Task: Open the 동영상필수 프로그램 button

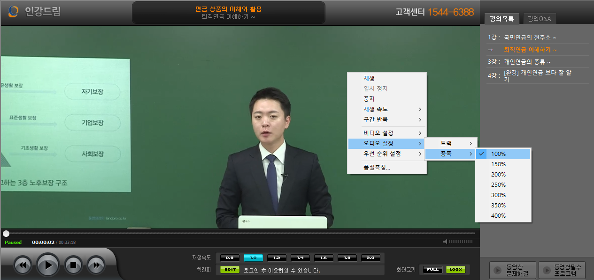Action: point(562,270)
